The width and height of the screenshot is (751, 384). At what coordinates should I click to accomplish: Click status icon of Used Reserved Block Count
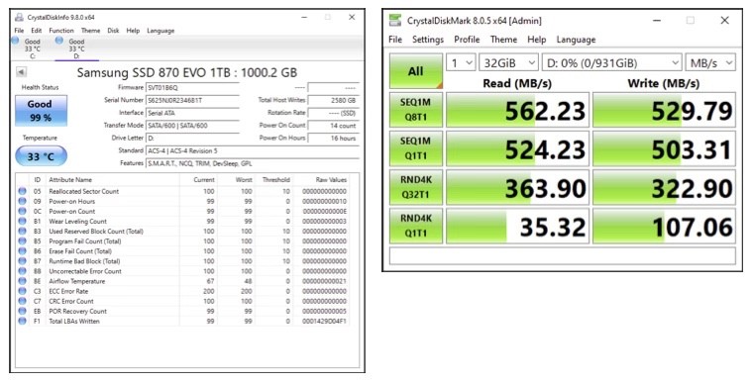(x=22, y=231)
